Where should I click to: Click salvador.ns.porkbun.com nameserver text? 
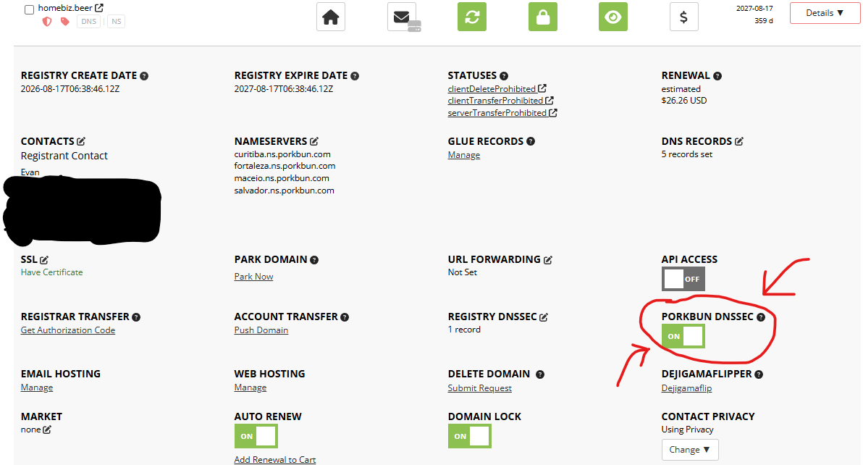click(284, 190)
